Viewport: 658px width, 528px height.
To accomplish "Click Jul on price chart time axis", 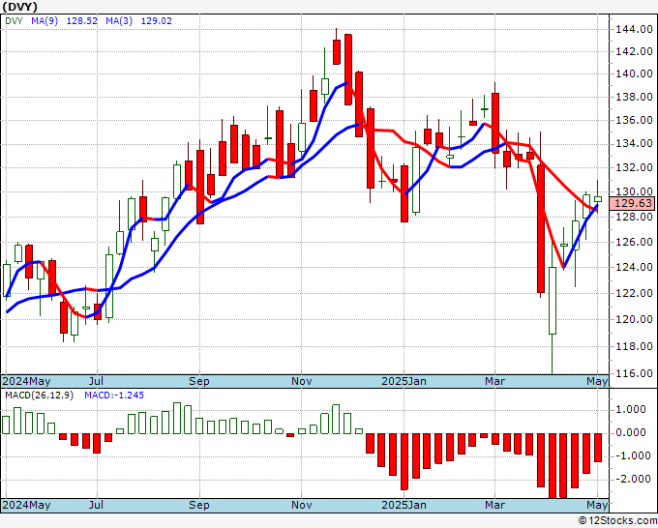I will coord(97,381).
